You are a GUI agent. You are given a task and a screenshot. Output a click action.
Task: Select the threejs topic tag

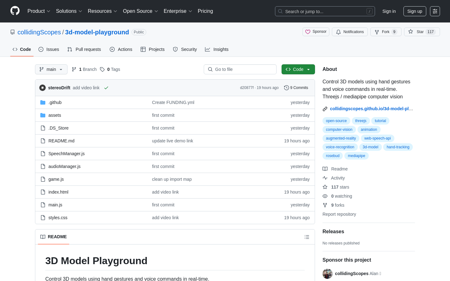(361, 121)
